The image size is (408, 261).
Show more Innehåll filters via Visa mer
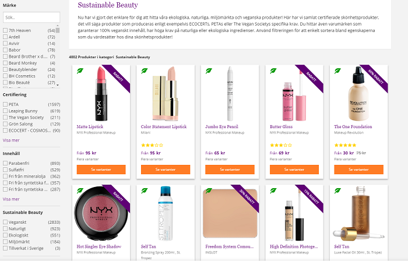[11, 199]
